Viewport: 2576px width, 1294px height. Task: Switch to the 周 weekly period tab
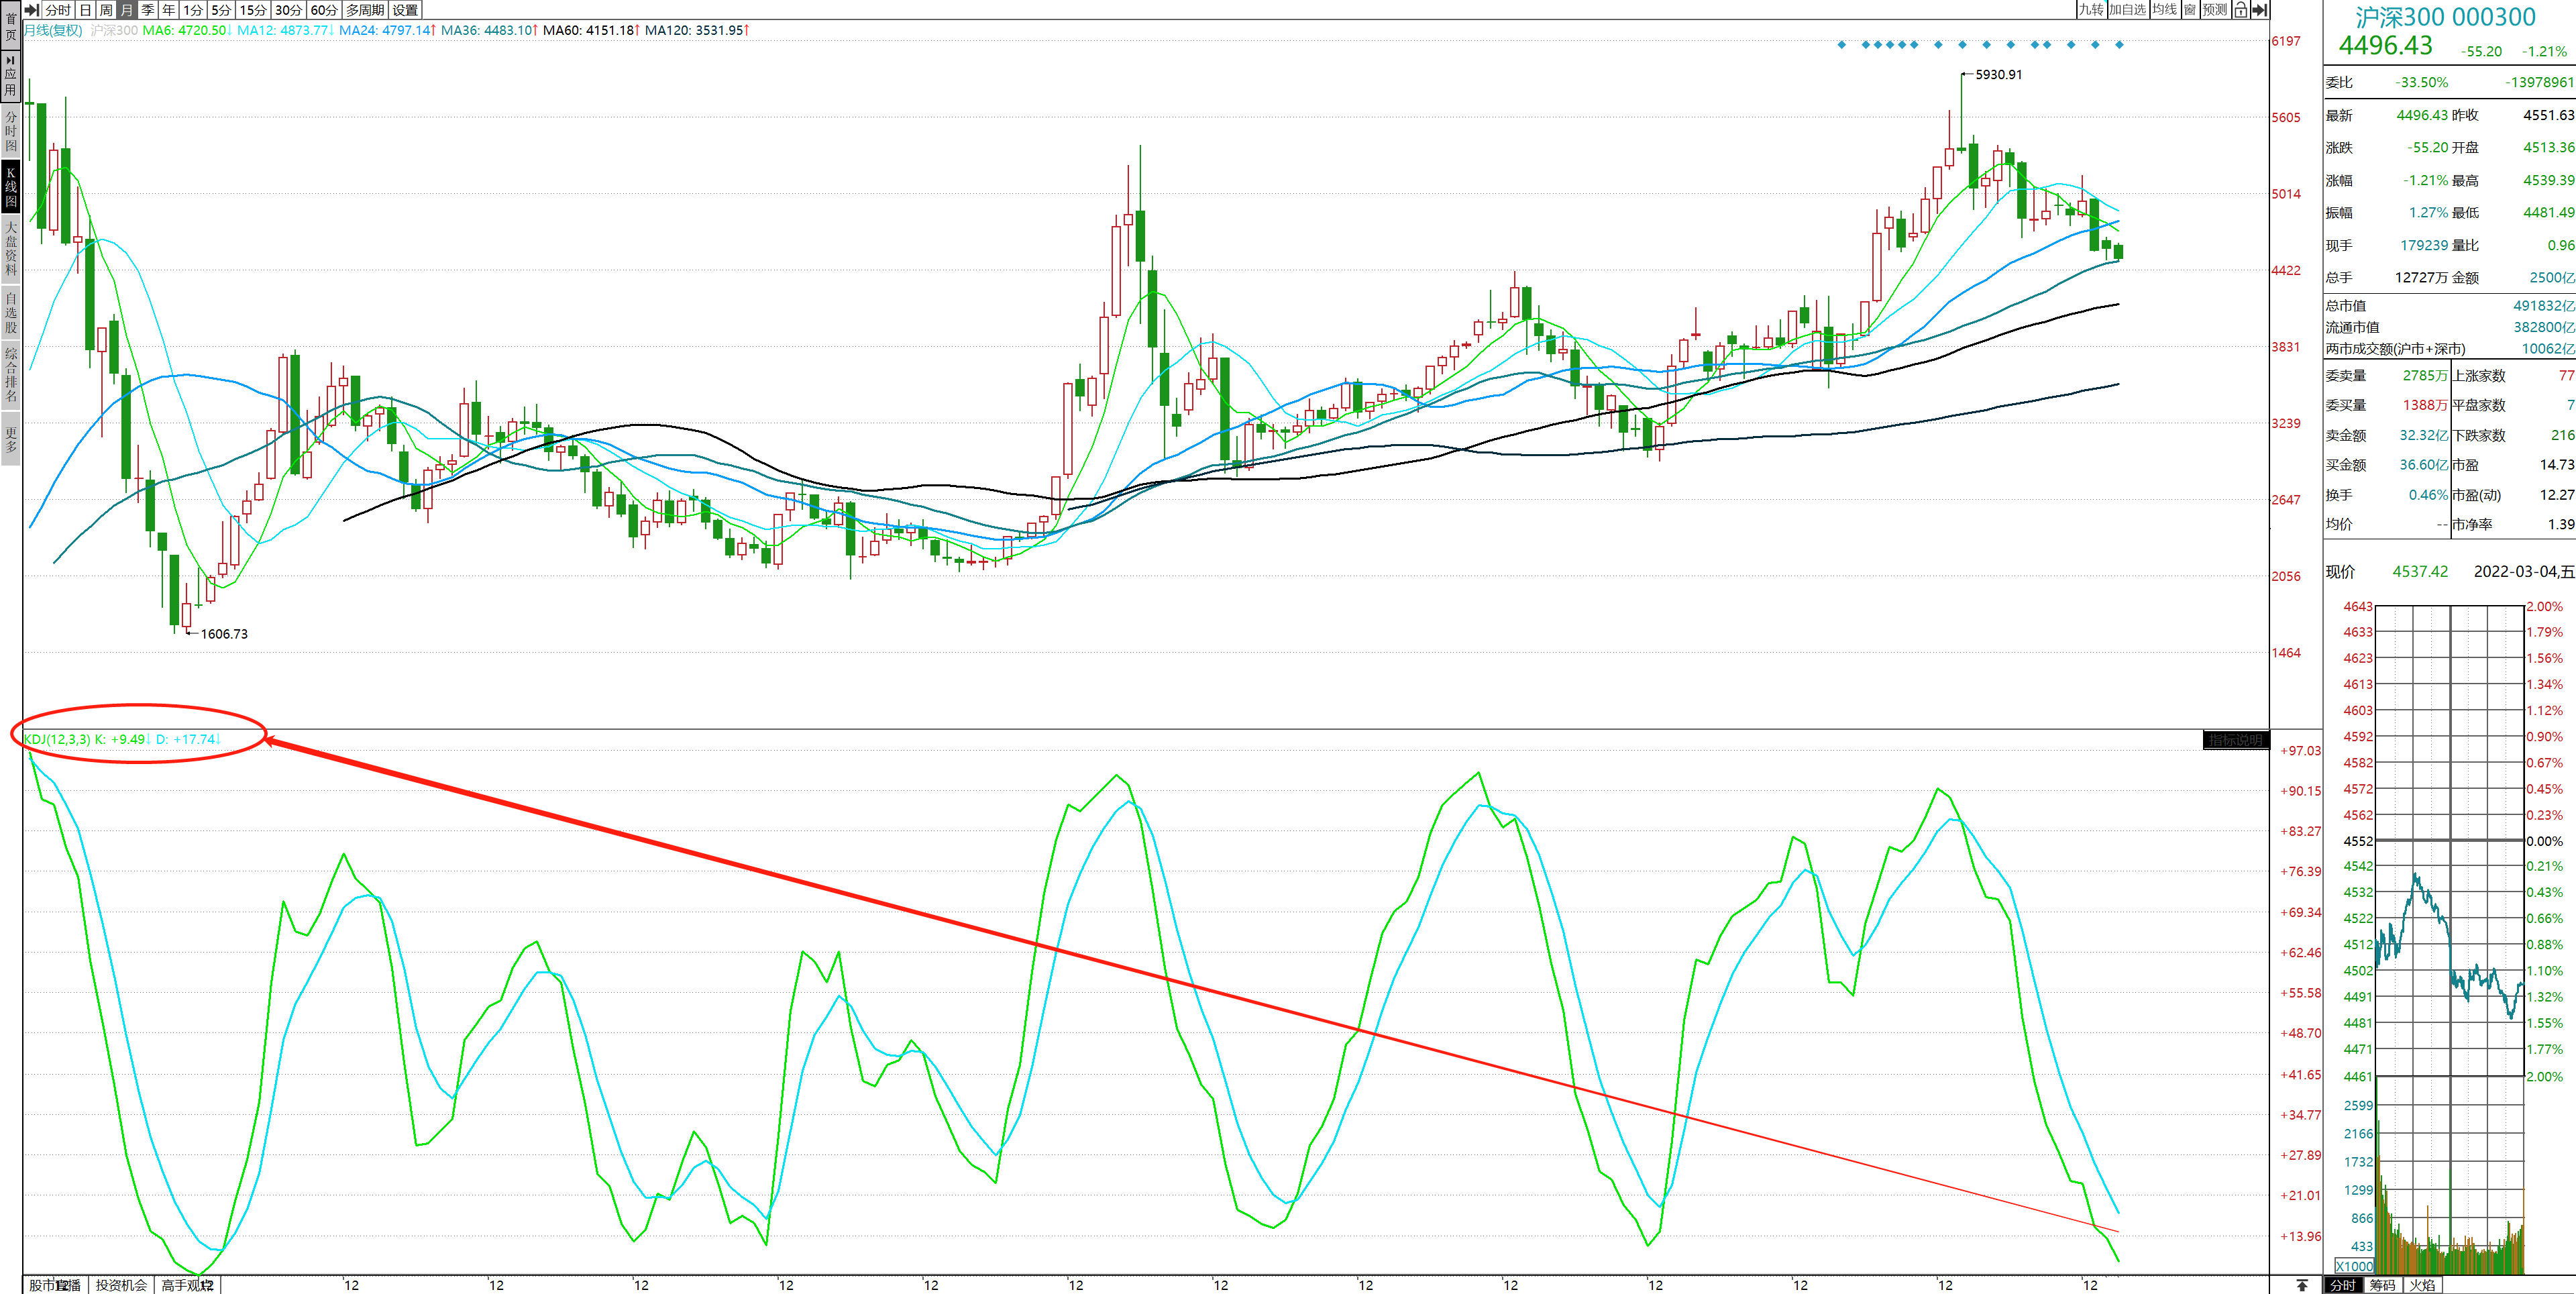pos(106,10)
